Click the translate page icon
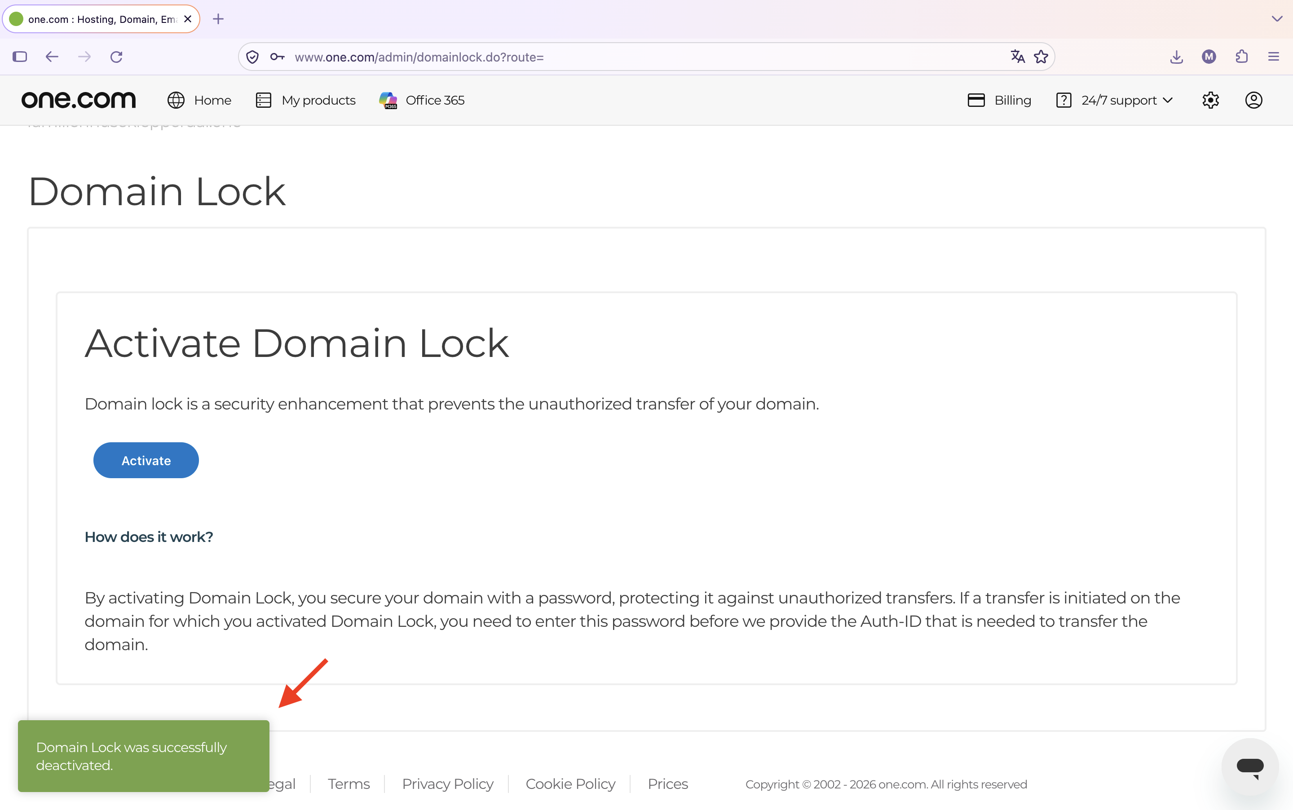This screenshot has width=1293, height=810. (1018, 57)
